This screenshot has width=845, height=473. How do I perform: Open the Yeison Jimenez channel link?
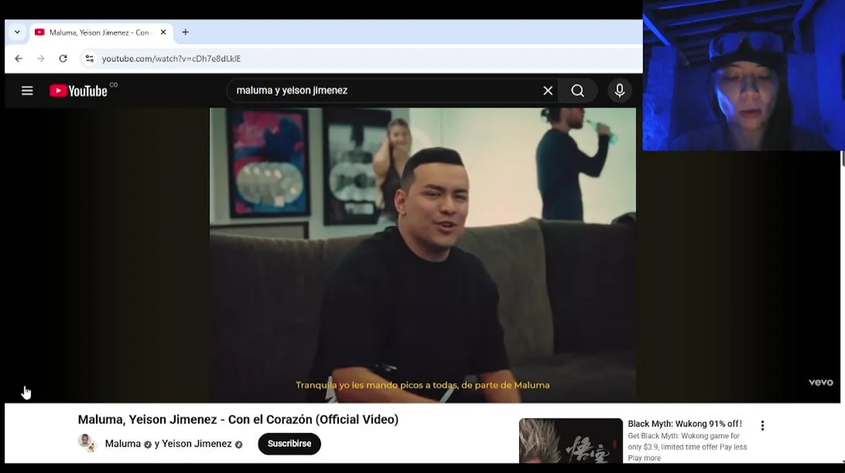point(197,443)
